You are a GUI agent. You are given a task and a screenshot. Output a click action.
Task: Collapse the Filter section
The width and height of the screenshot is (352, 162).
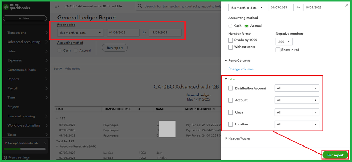[x=226, y=79]
